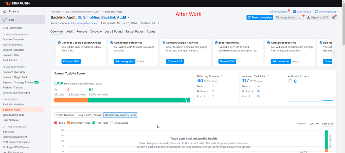Collapse the SEO section in sidebar
The width and height of the screenshot is (345, 153).
tap(40, 20)
